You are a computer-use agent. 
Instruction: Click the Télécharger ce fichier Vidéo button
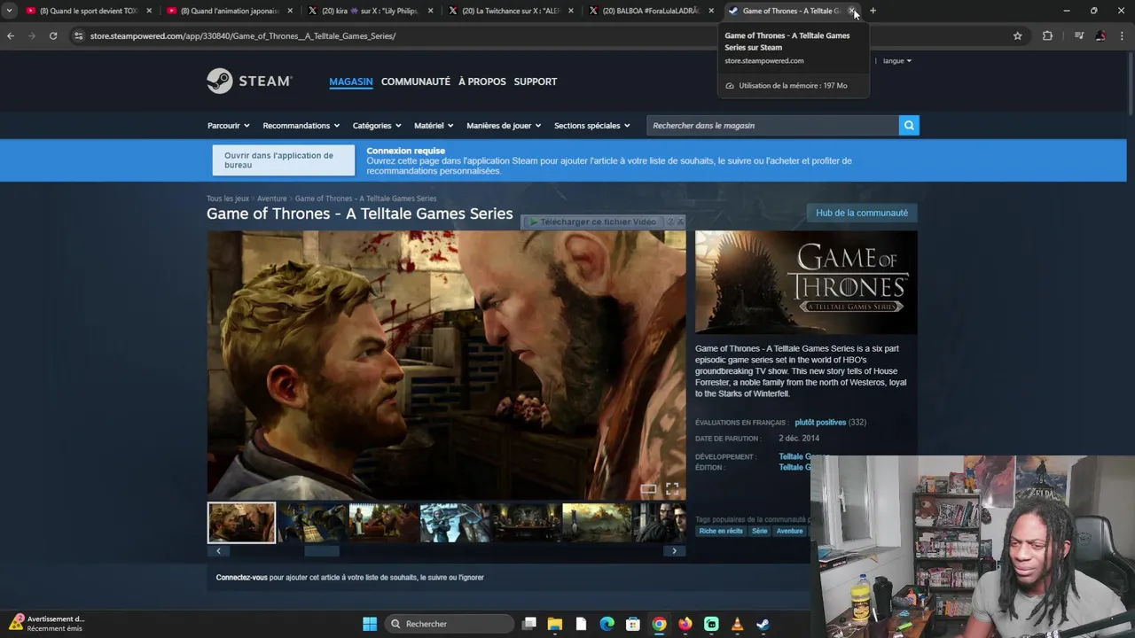[x=592, y=222]
